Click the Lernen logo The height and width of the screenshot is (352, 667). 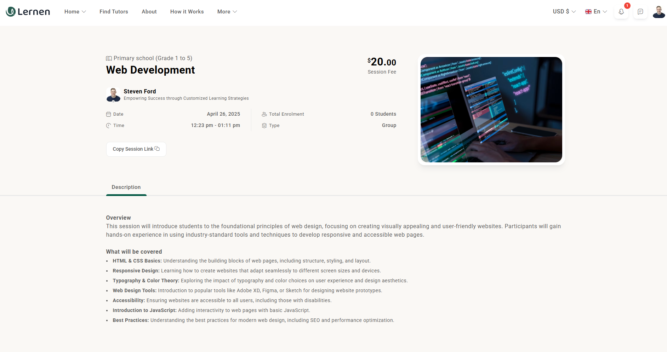(28, 12)
